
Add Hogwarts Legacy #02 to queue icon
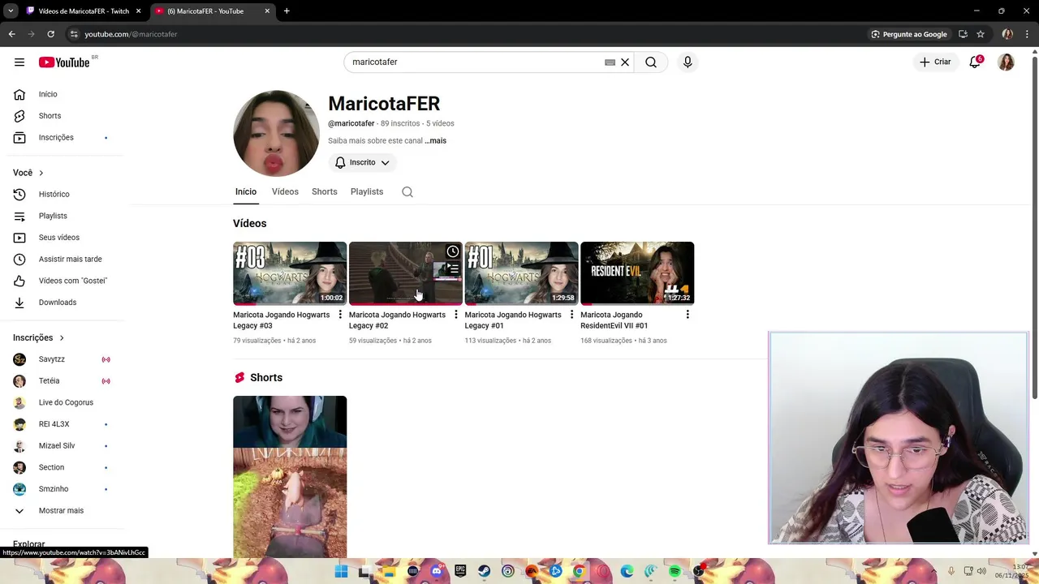pos(453,269)
